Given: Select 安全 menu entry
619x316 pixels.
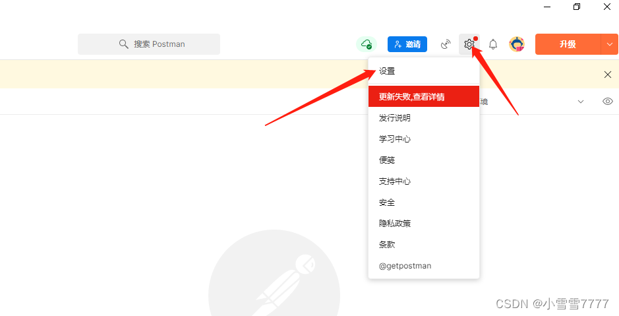Looking at the screenshot, I should click(x=424, y=203).
